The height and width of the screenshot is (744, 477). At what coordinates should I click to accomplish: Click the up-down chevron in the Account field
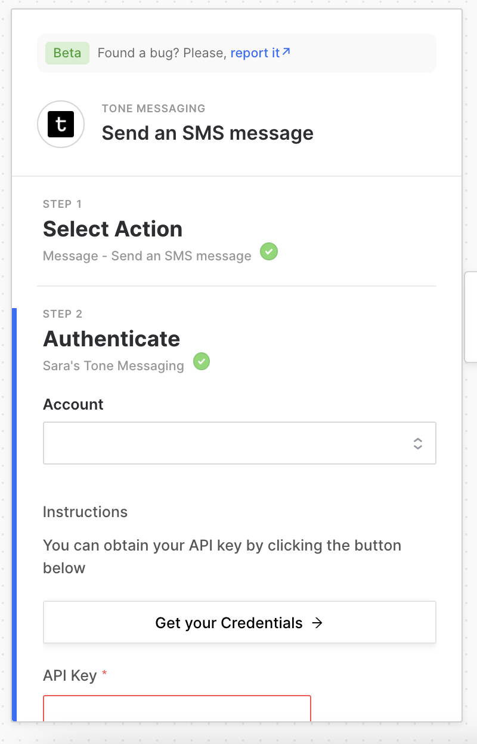418,443
